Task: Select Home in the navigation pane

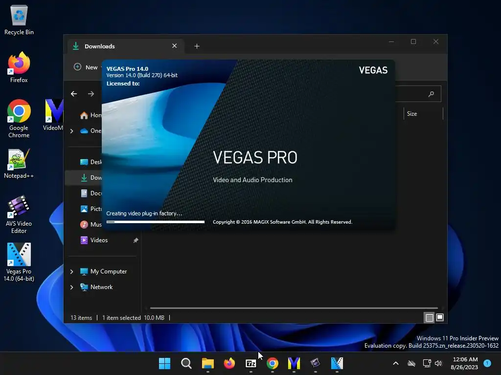Action: (x=91, y=115)
